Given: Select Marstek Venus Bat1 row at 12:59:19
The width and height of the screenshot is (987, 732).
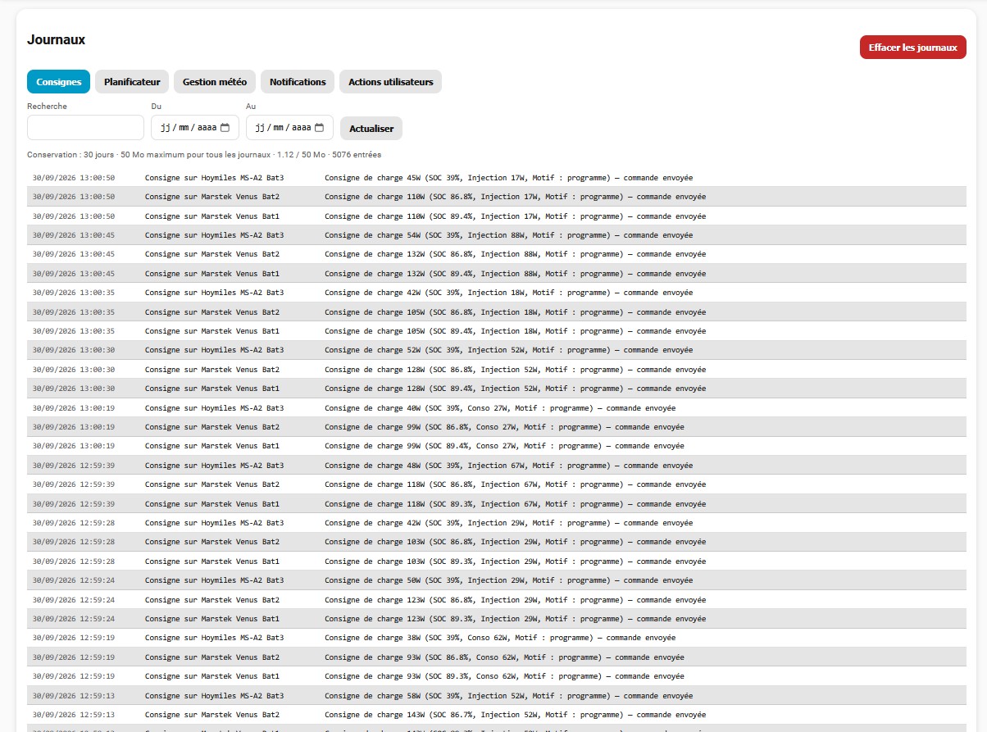Looking at the screenshot, I should 497,676.
